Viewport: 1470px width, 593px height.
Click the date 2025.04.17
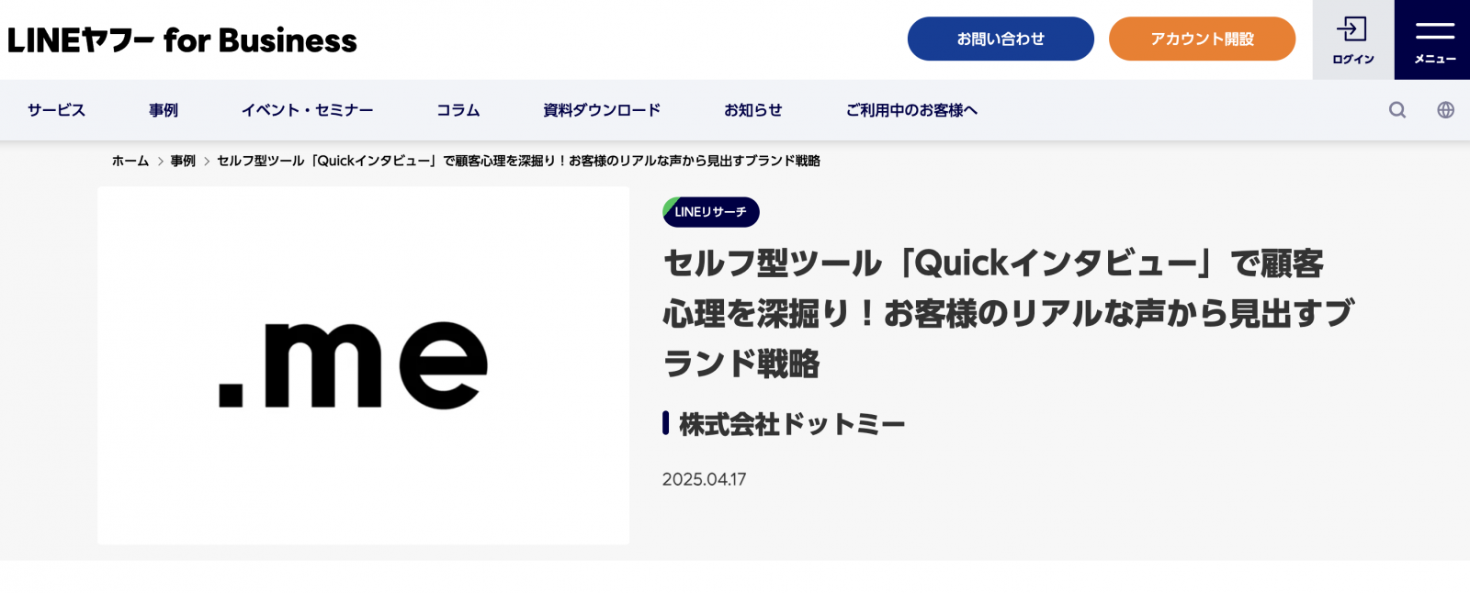[x=705, y=479]
